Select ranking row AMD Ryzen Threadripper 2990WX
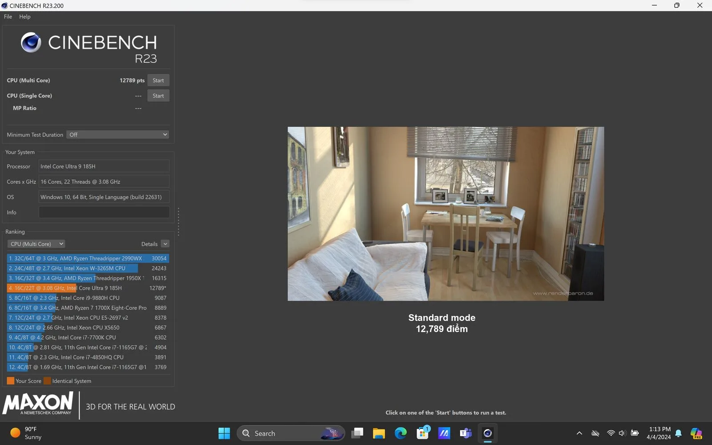 (x=88, y=258)
